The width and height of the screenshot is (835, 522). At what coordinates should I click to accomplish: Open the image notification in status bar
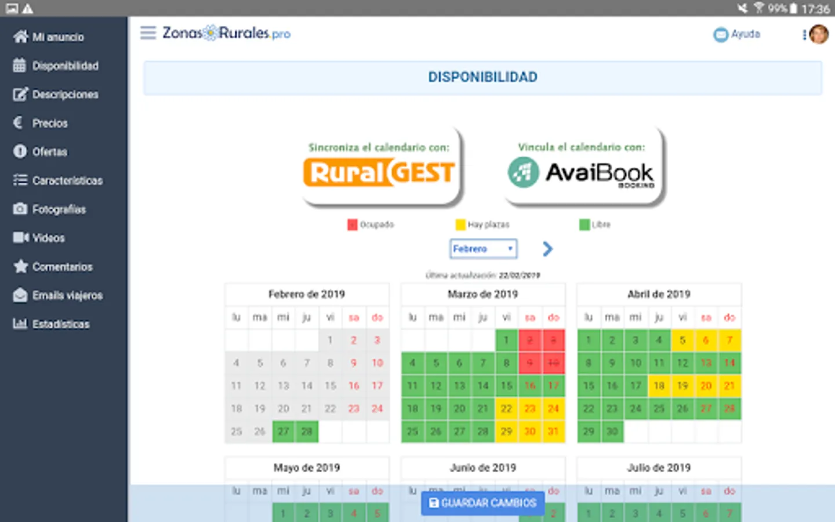(x=12, y=8)
